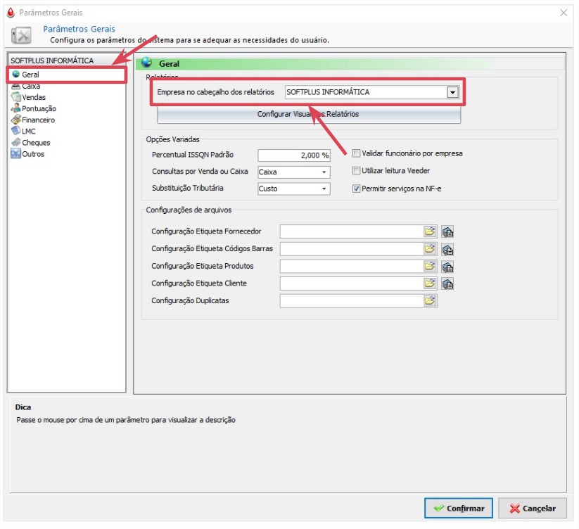Click the Percentual ISSQN Padrão label

(193, 155)
